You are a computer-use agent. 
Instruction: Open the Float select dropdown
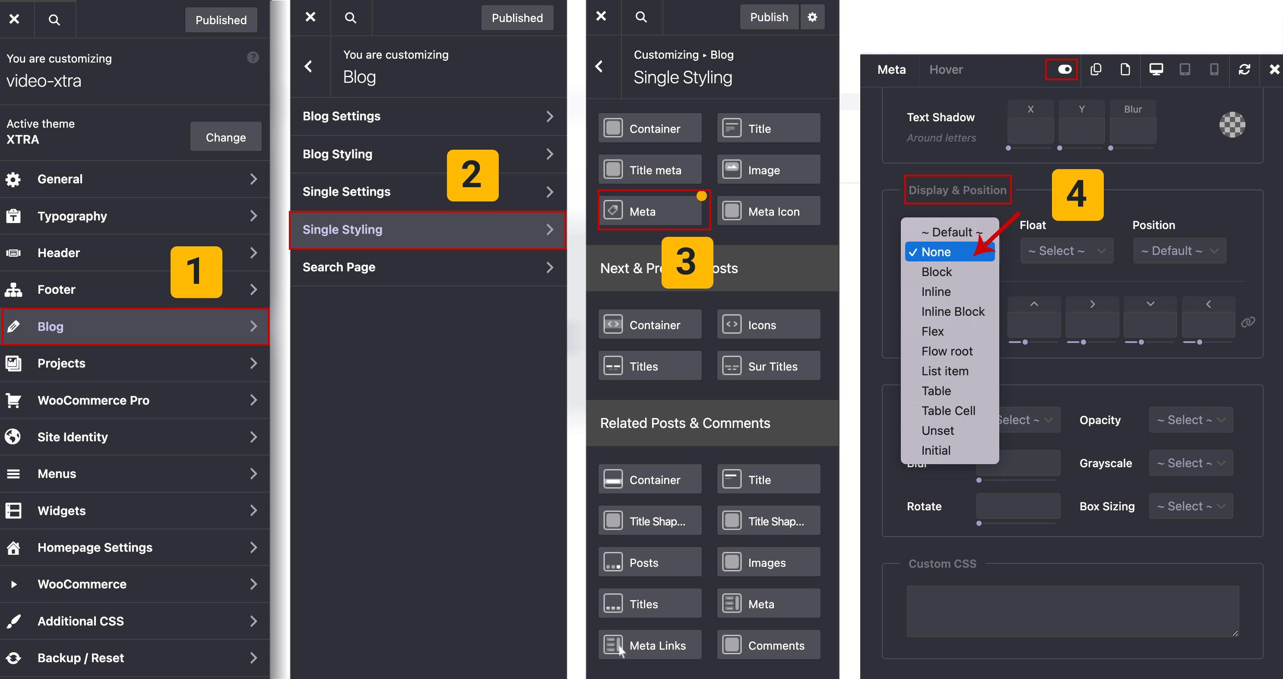(1066, 251)
